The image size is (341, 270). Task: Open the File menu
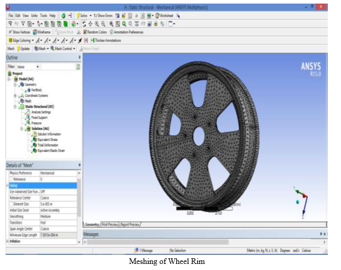tap(11, 16)
